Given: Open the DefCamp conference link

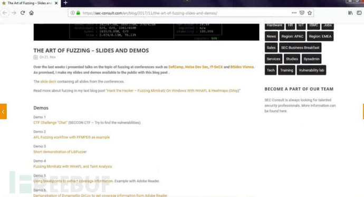Looking at the screenshot, I should coord(176,67).
